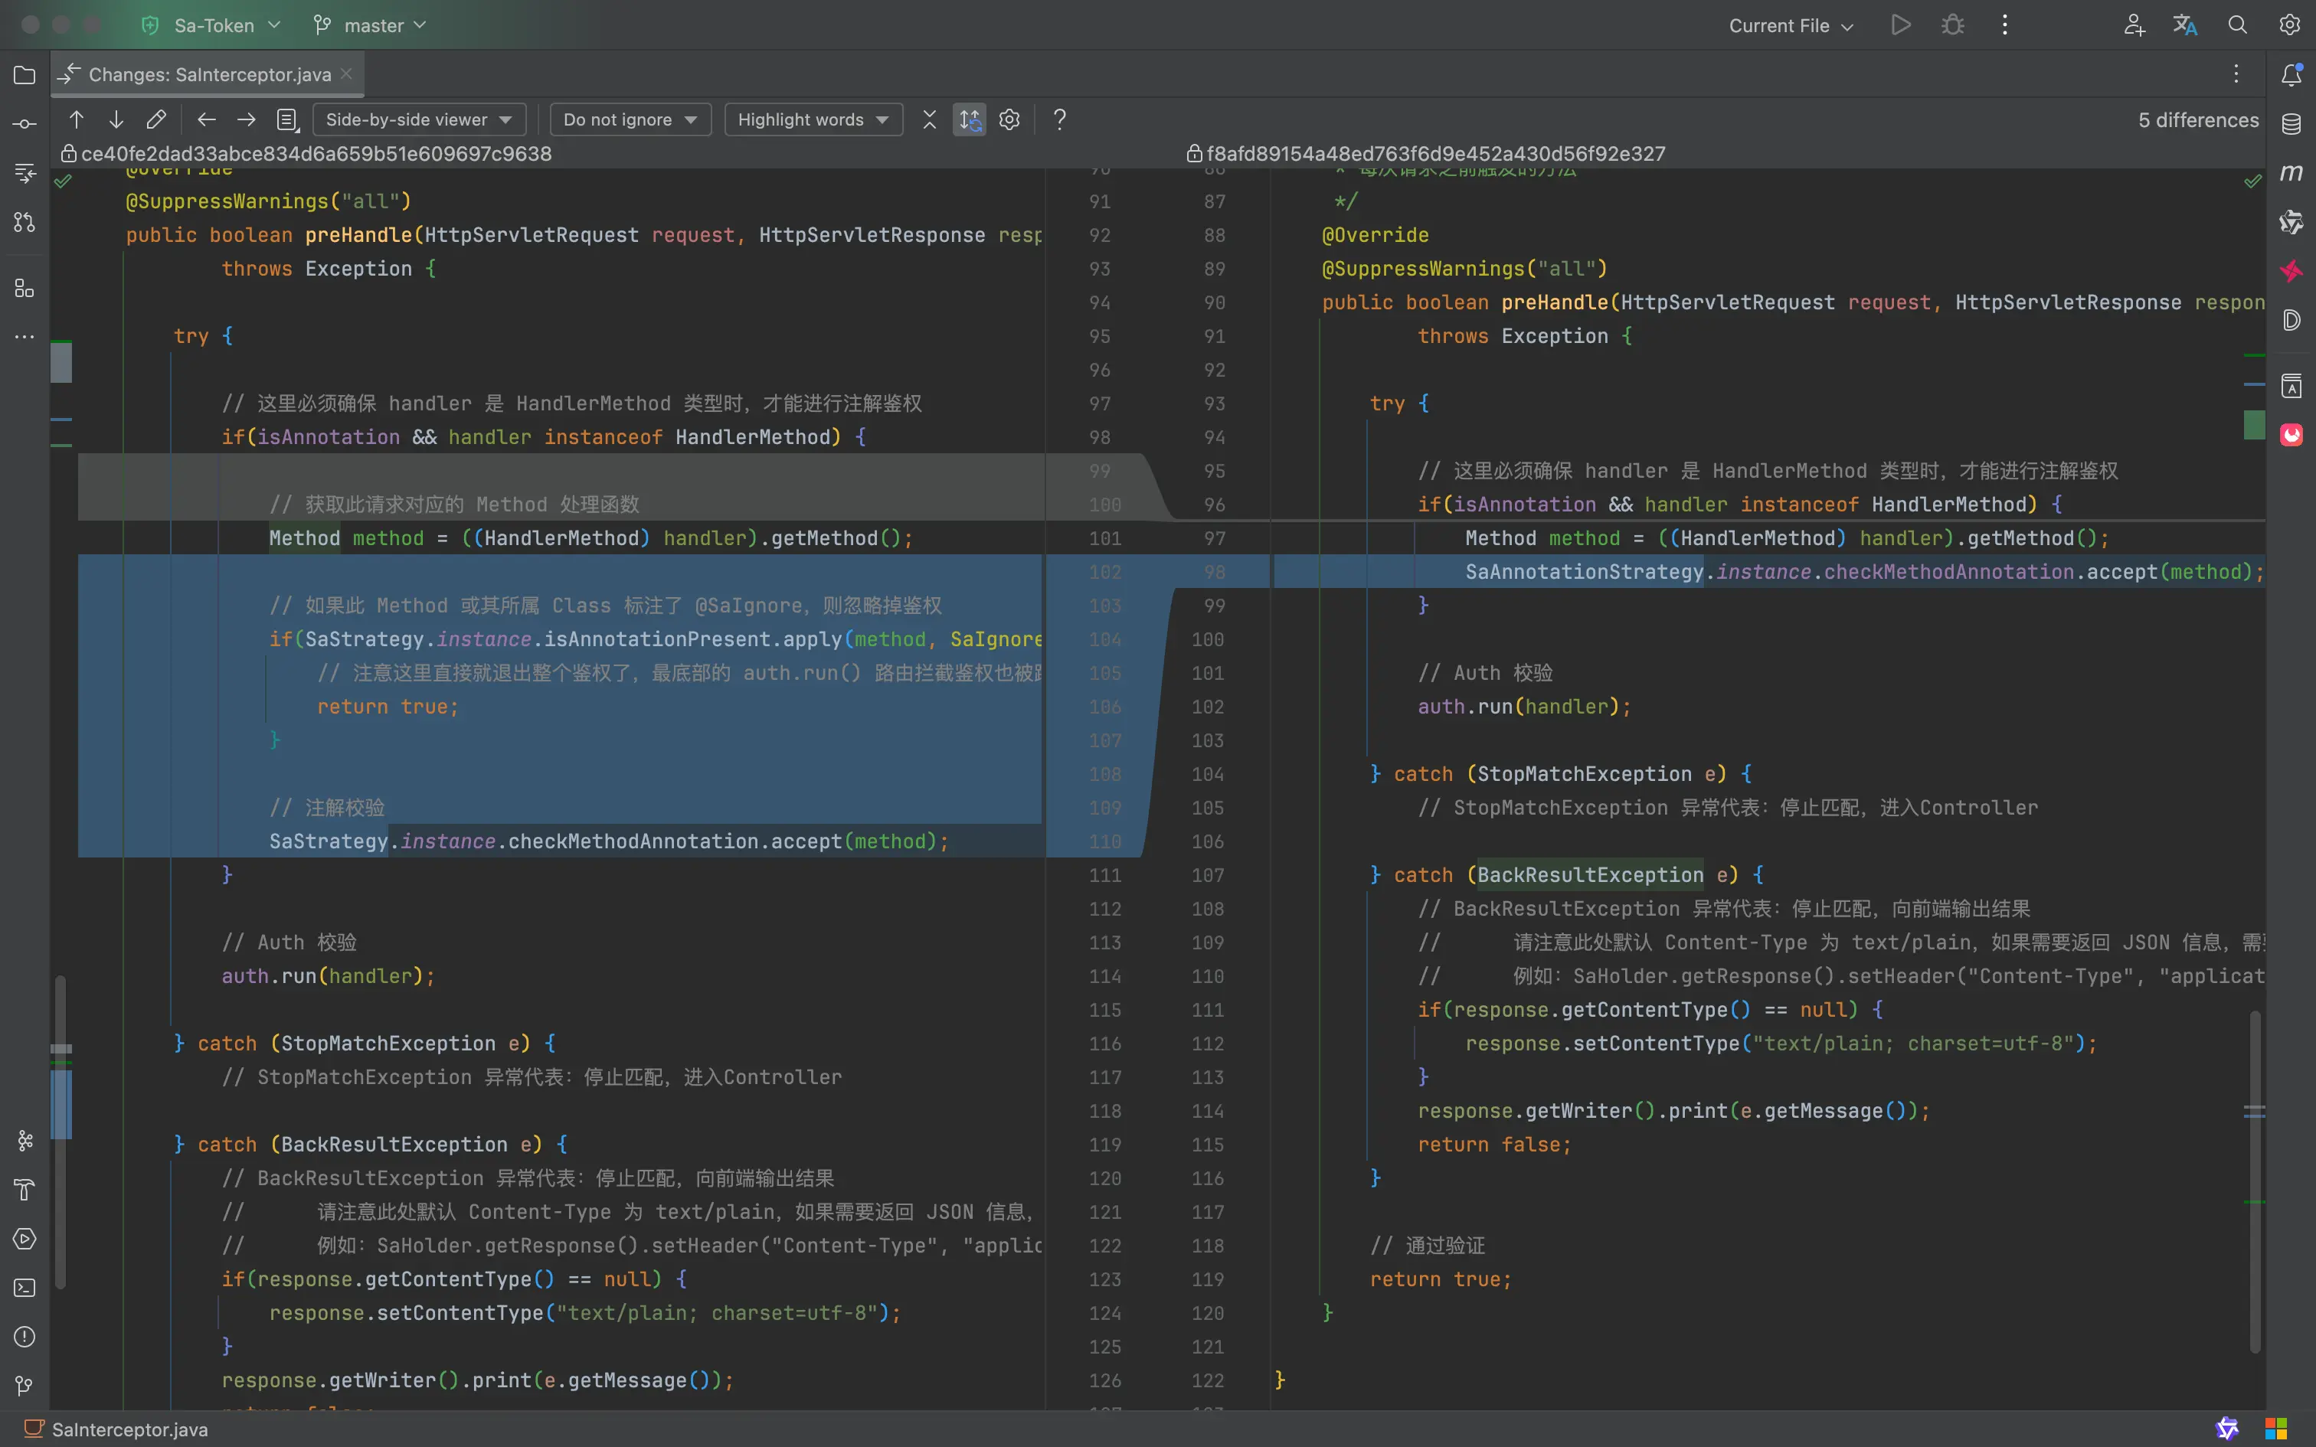2316x1447 pixels.
Task: Click the 5 differences label
Action: point(2198,119)
